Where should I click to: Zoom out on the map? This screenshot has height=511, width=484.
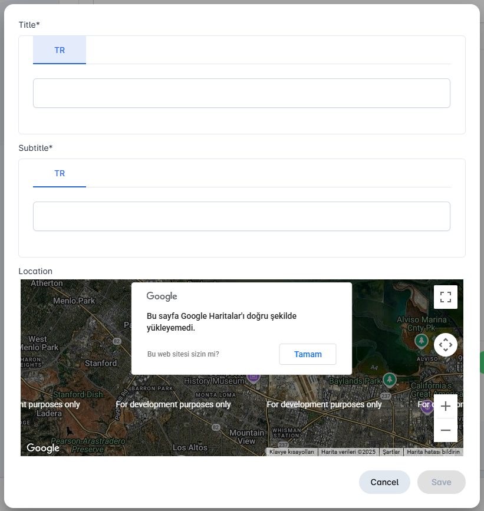(446, 430)
